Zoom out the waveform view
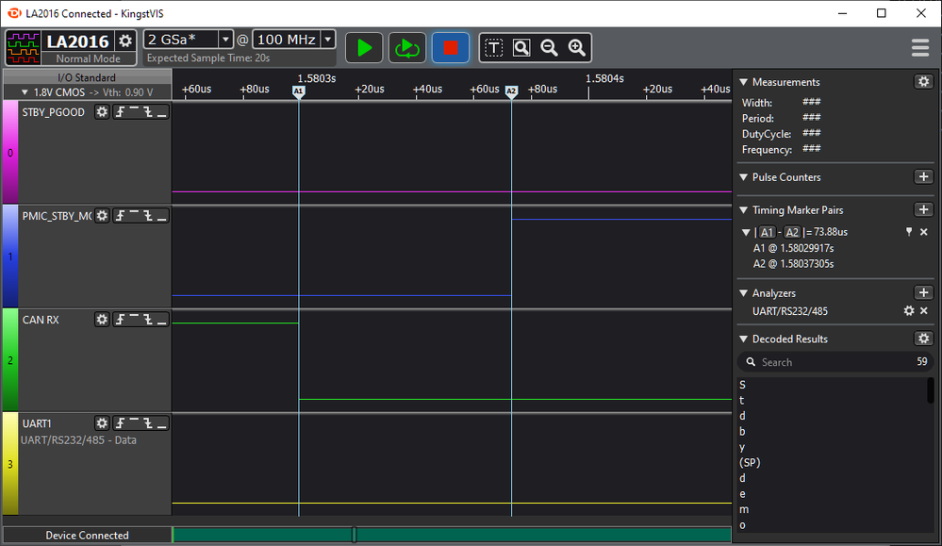 (x=549, y=47)
